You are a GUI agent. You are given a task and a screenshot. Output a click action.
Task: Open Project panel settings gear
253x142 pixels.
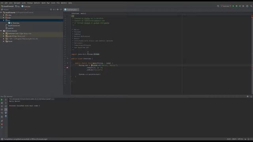click(x=58, y=9)
